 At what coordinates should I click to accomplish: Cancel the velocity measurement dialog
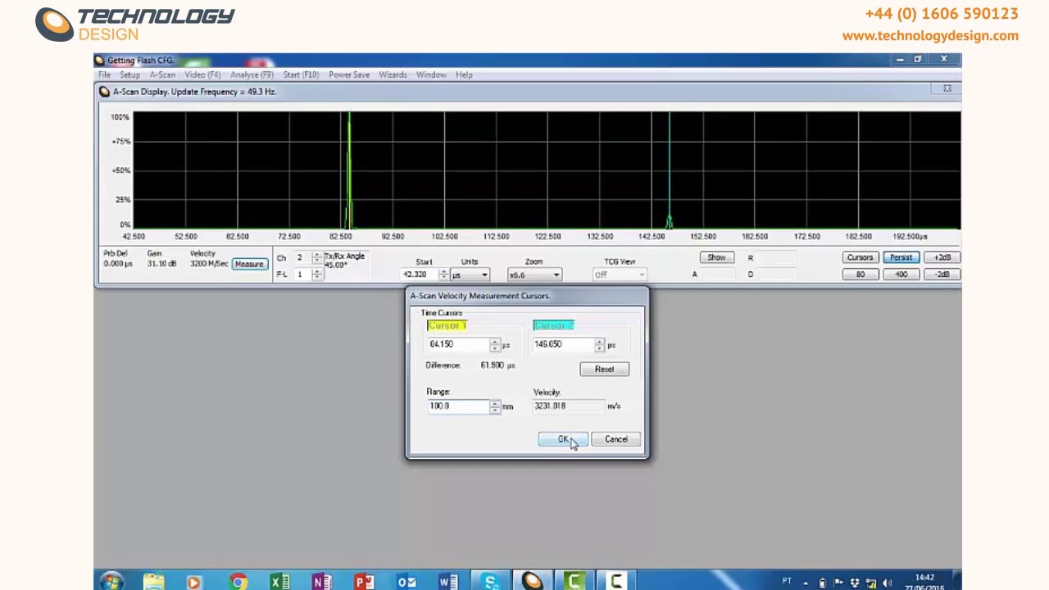coord(616,439)
